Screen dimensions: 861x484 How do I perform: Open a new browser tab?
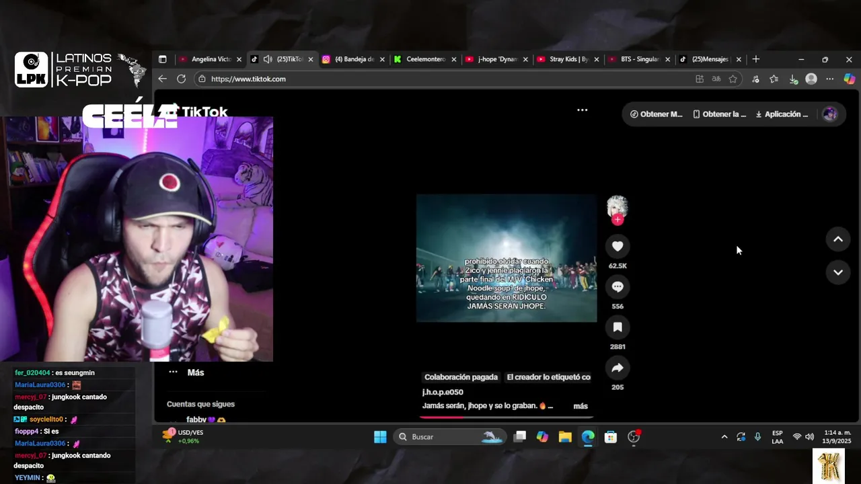pos(755,59)
